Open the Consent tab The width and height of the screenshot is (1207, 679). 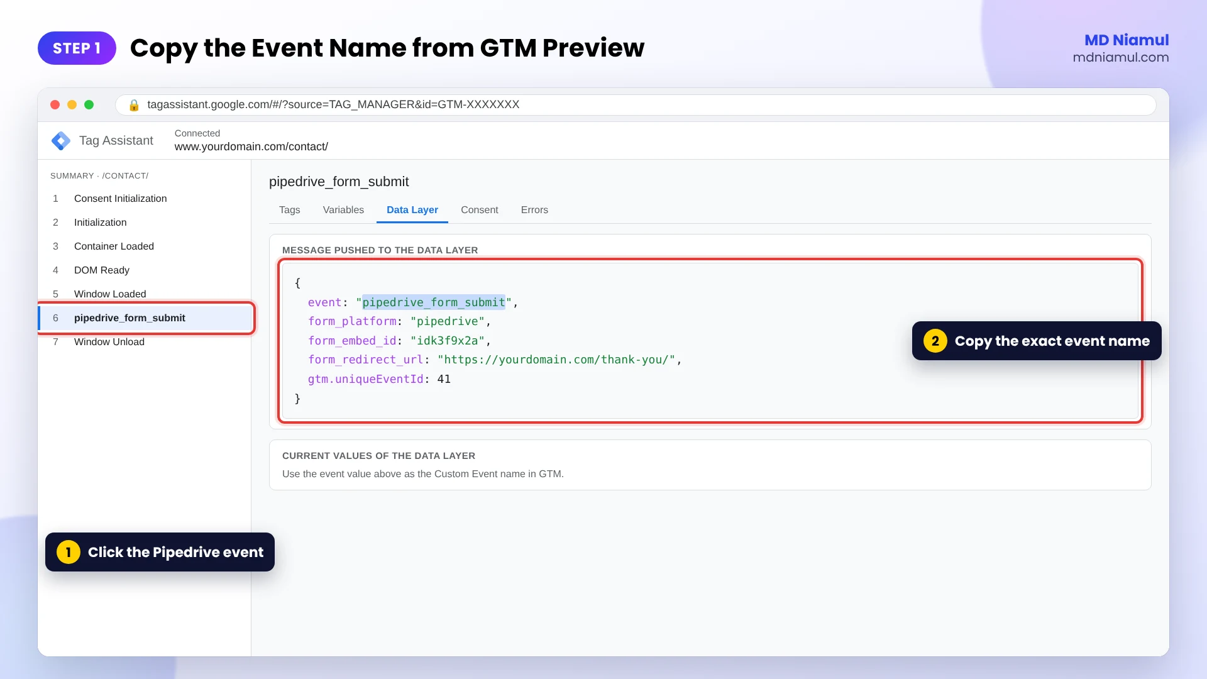pos(479,210)
